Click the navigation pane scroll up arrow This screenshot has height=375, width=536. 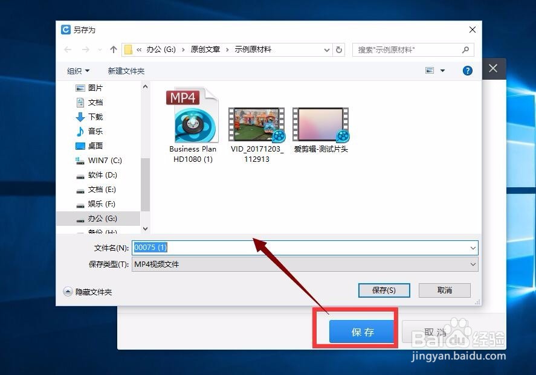pyautogui.click(x=145, y=87)
